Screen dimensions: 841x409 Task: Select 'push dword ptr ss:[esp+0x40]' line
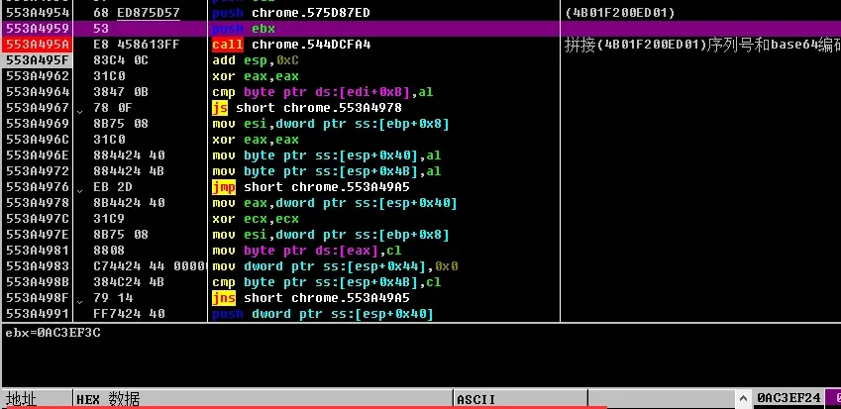click(x=323, y=314)
